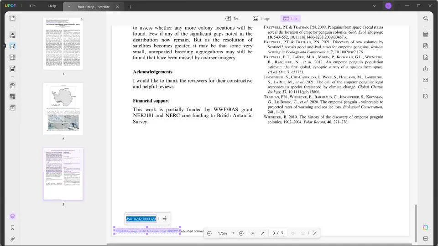The height and width of the screenshot is (246, 438).
Task: Open the Attachments paperclip icon
Action: coord(12,239)
